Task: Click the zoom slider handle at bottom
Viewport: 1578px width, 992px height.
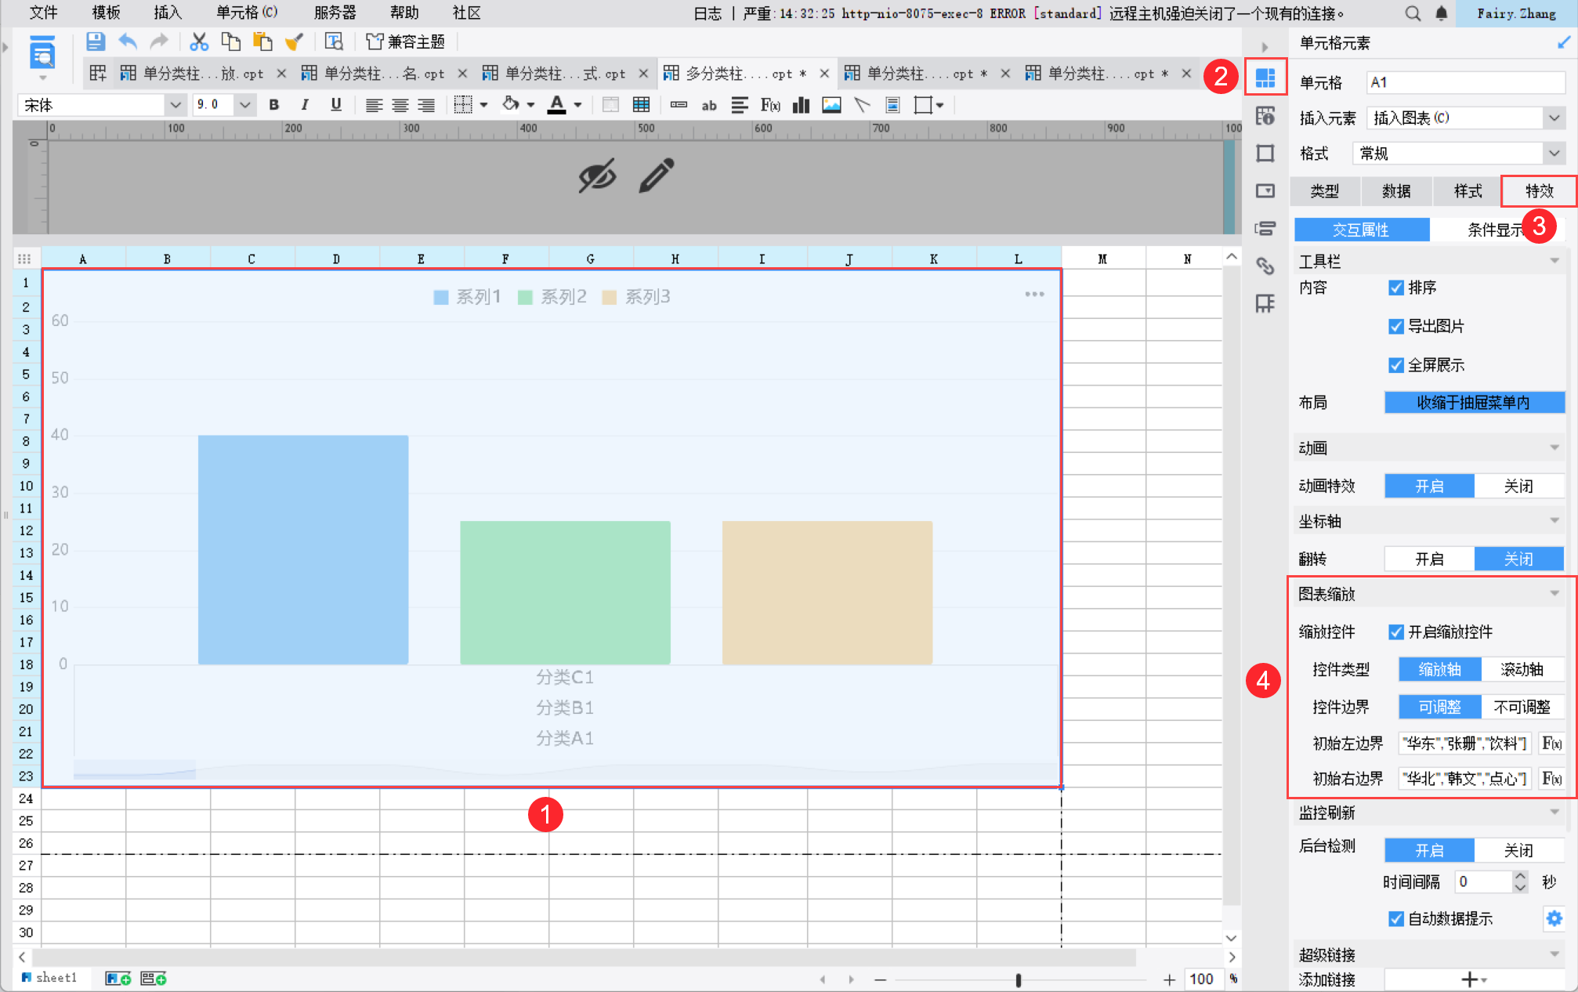Action: (1018, 979)
